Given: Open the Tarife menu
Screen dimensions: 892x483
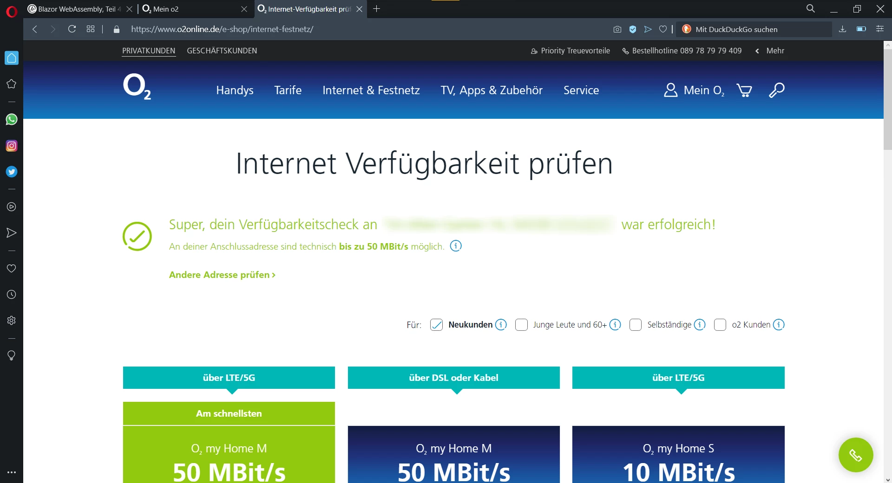Looking at the screenshot, I should click(288, 90).
